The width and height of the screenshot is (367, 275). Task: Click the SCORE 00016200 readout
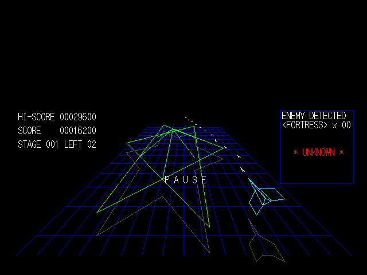[x=57, y=131]
